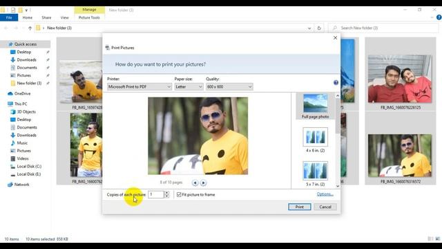Viewport: 442px width, 249px height.
Task: Open Explorer help question mark icon
Action: tap(439, 17)
